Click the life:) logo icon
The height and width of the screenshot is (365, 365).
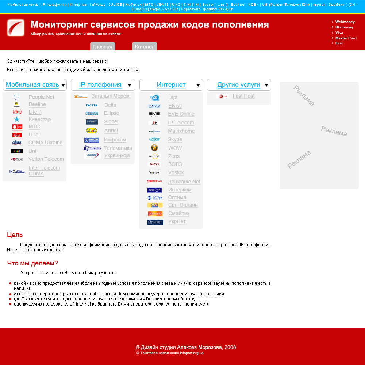[x=17, y=112]
